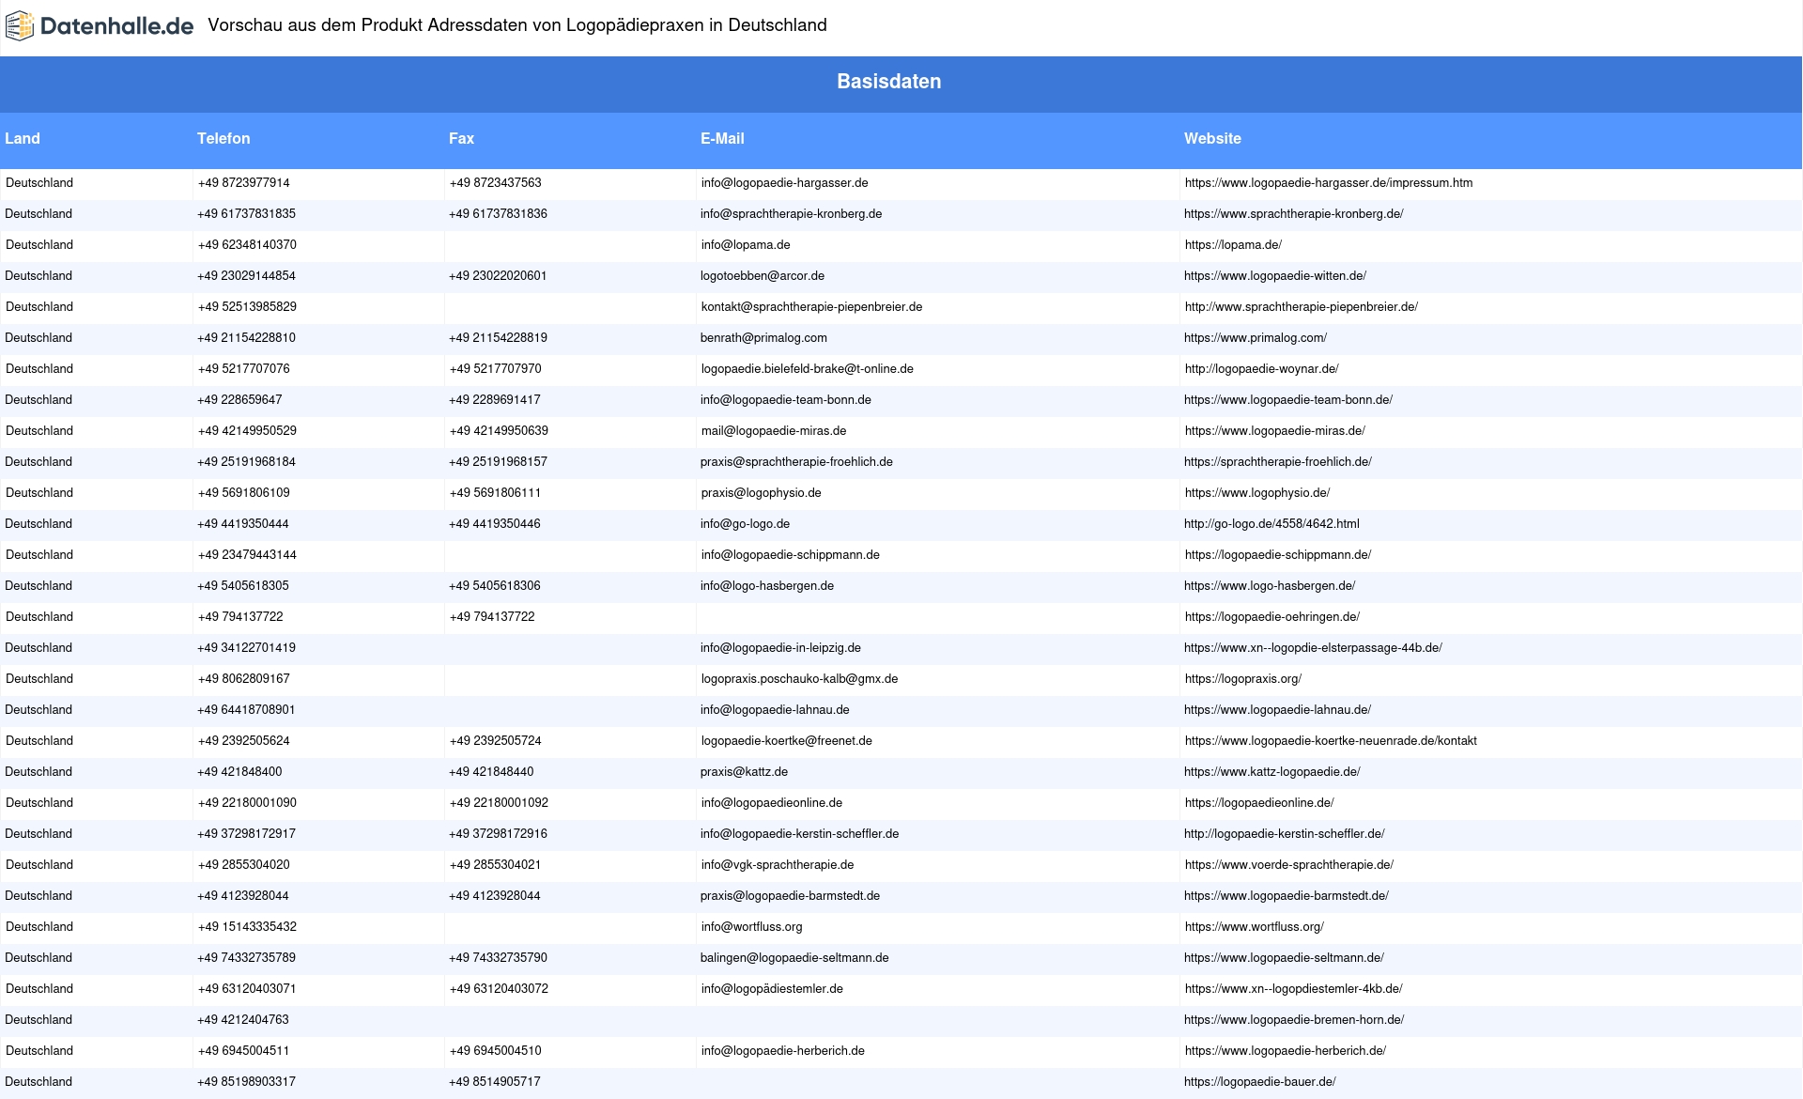Click phone number +49 25191968184
This screenshot has height=1099, width=1803.
[x=246, y=462]
